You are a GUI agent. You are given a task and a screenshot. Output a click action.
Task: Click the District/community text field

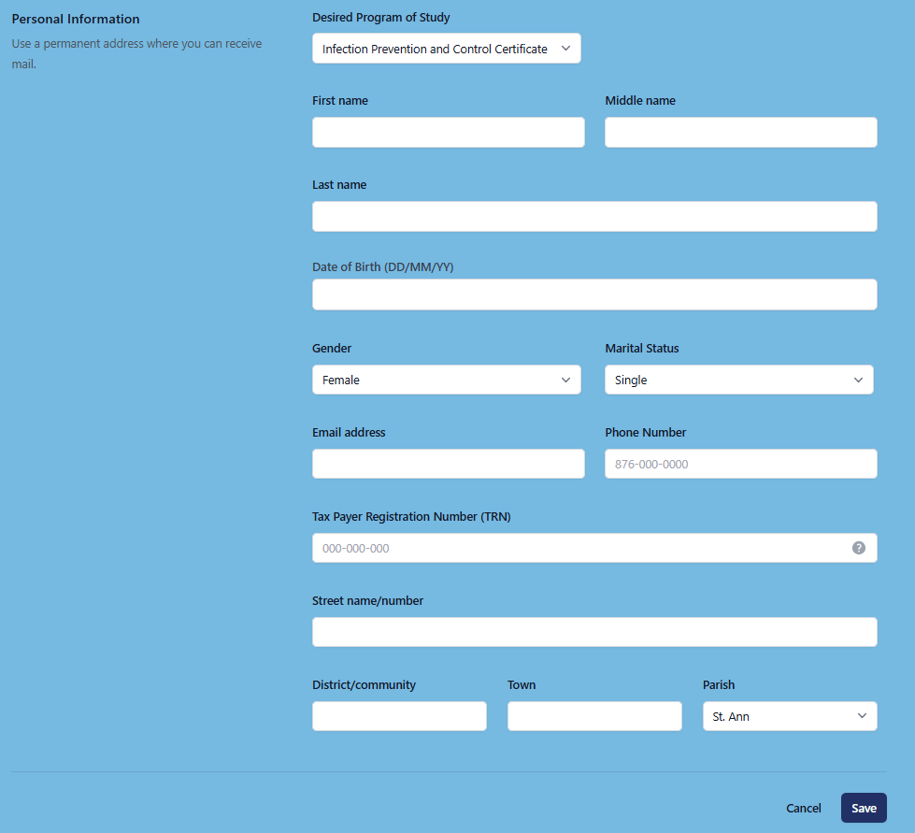click(x=399, y=716)
